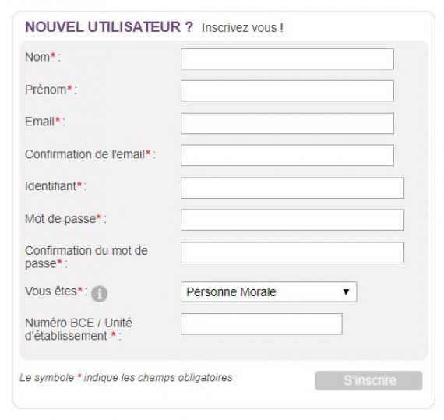Click into the Email input field
Image resolution: width=444 pixels, height=420 pixels.
(x=287, y=123)
